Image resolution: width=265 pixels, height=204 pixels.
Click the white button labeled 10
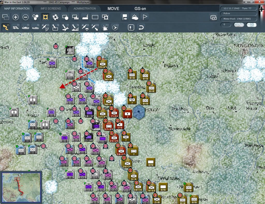251,25
